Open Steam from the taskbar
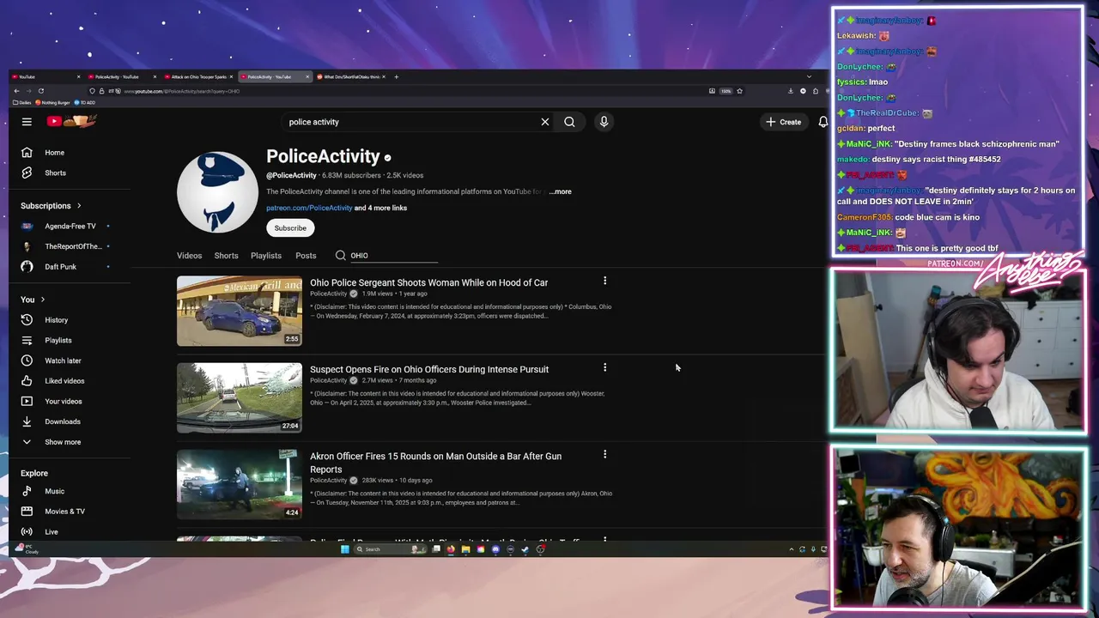The image size is (1099, 618). click(525, 549)
